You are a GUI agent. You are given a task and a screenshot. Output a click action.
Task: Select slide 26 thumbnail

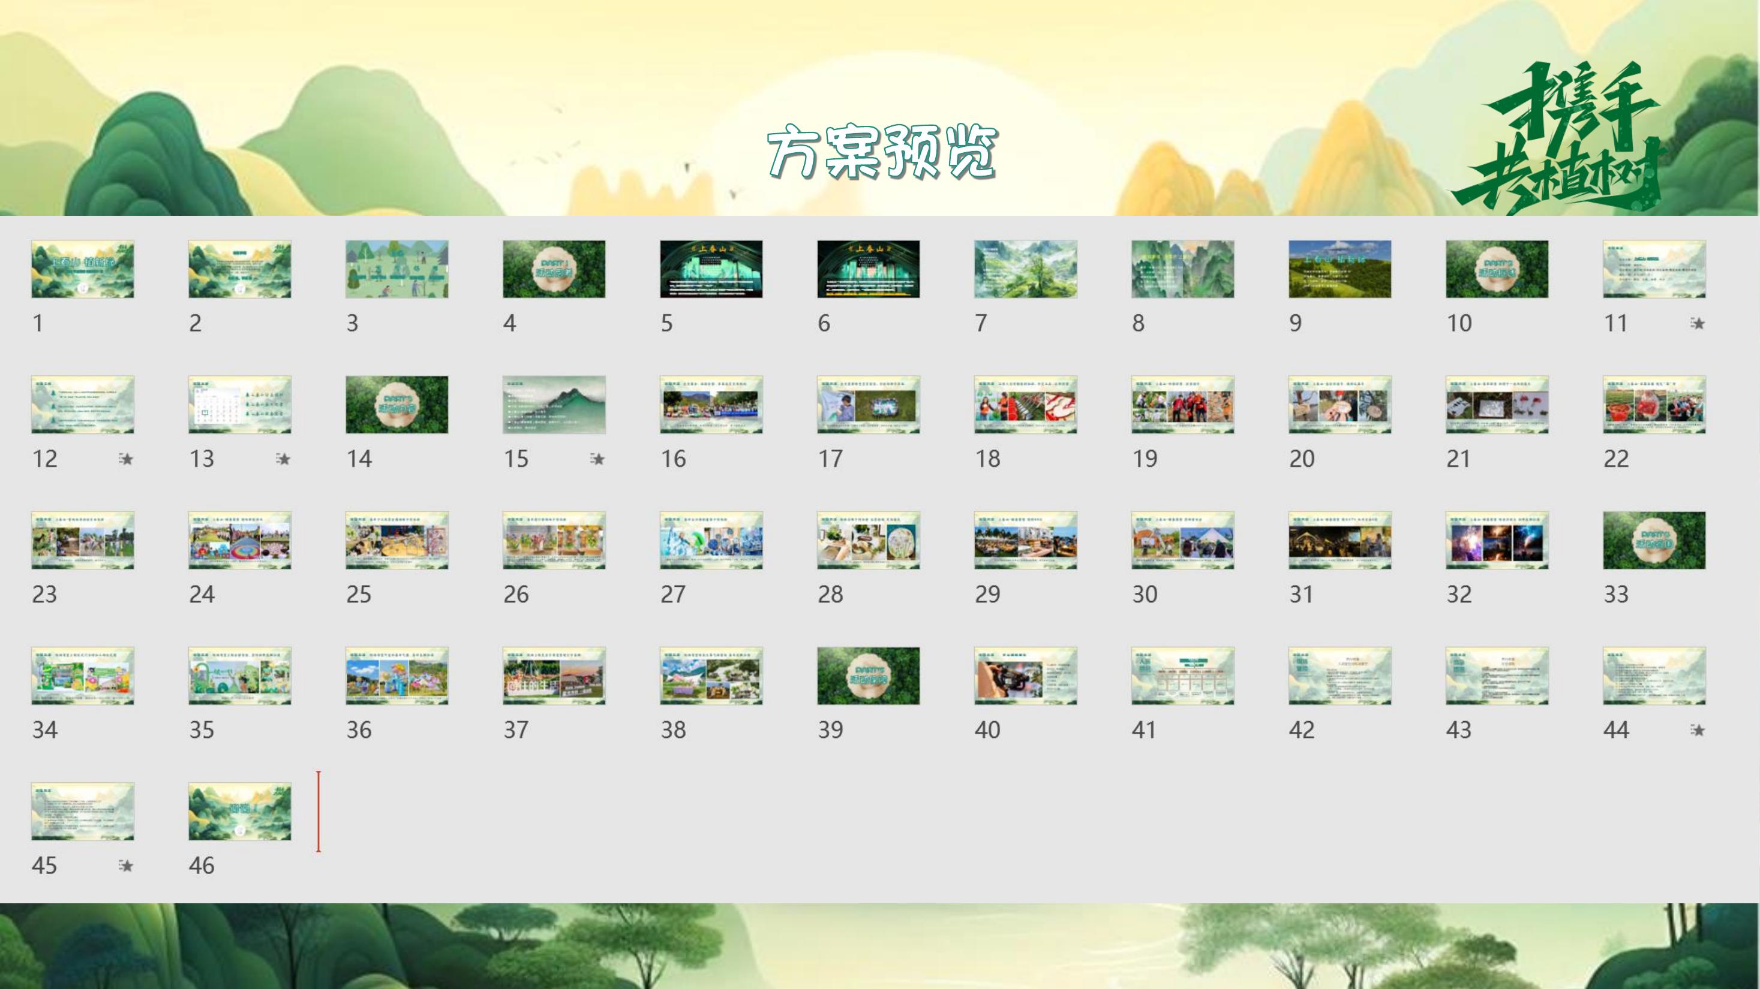554,541
